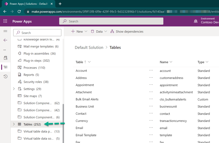219x143 pixels.
Task: Click the Environment globe icon
Action: pos(196,21)
